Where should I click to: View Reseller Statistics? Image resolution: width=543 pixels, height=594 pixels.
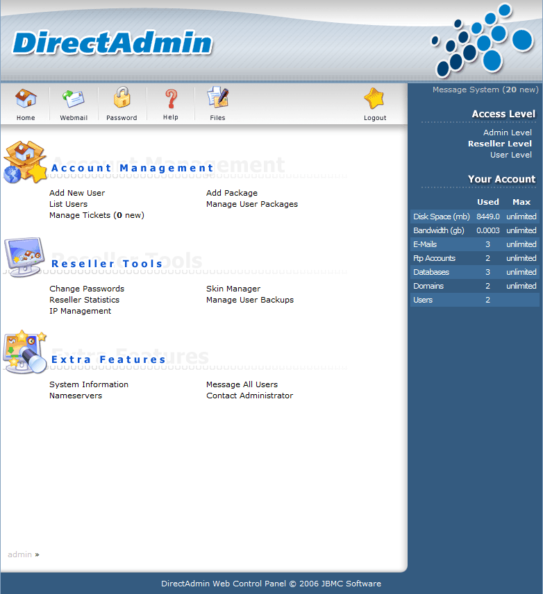click(x=84, y=300)
